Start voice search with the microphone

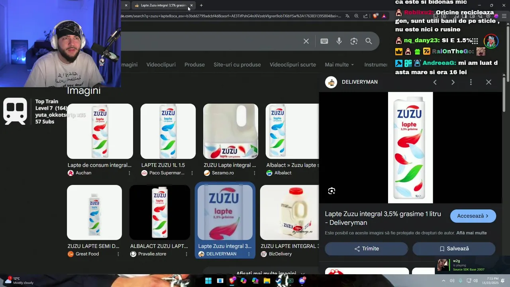pyautogui.click(x=339, y=41)
